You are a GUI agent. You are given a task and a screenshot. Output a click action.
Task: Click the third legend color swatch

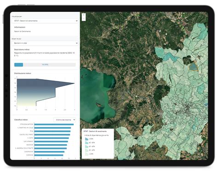(86, 146)
